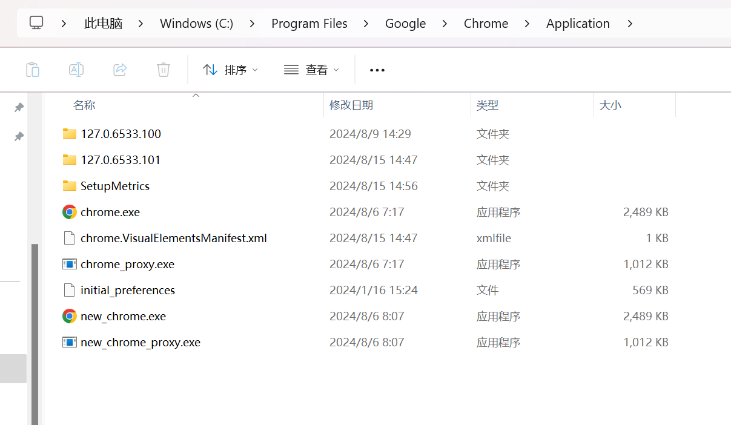Select the folder name SetupMetrics

pos(115,186)
